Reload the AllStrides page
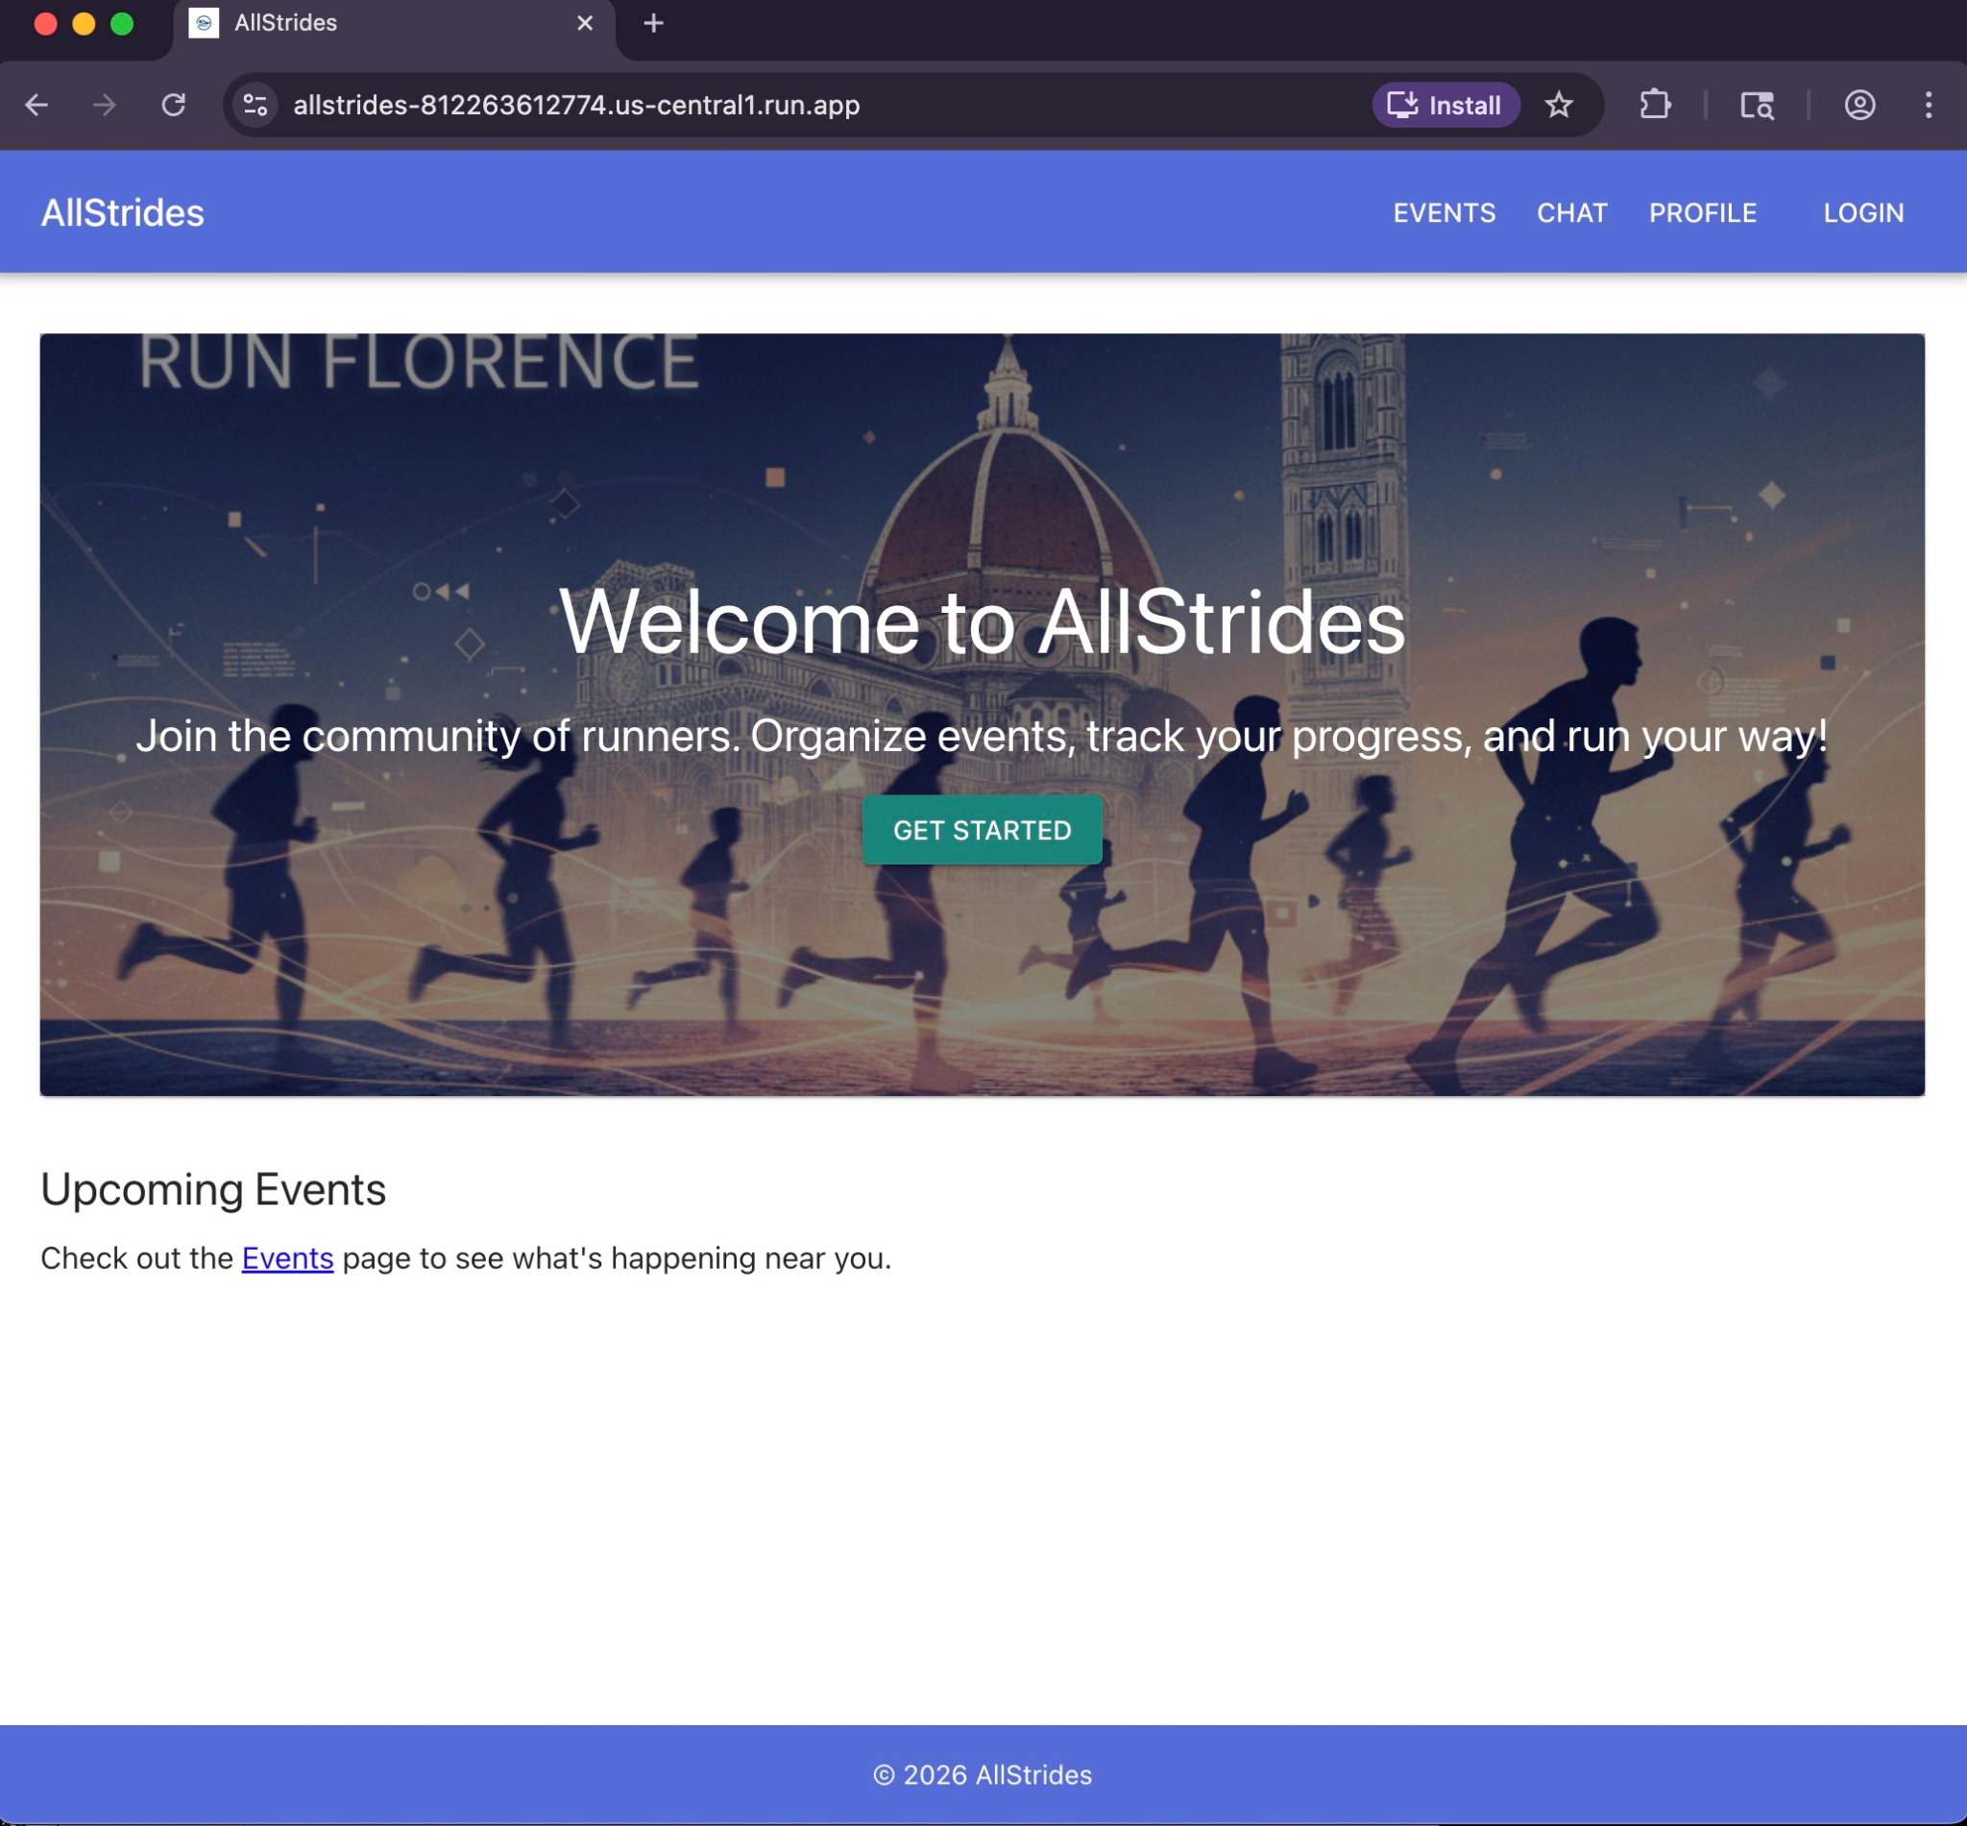This screenshot has height=1826, width=1967. click(174, 105)
